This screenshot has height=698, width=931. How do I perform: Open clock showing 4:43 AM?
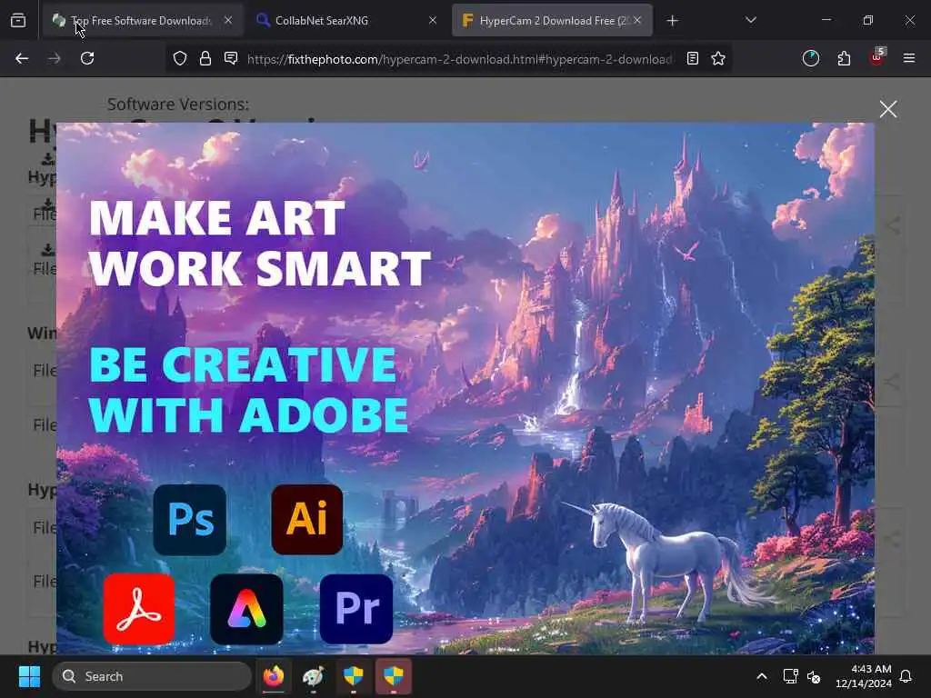pyautogui.click(x=863, y=676)
